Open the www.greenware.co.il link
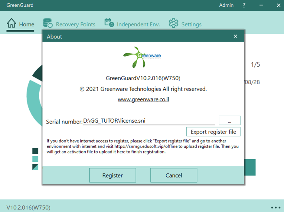Image resolution: width=284 pixels, height=212 pixels. (143, 99)
